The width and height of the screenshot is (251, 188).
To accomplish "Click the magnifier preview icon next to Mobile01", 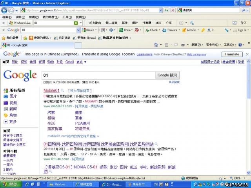I will point(62,90).
